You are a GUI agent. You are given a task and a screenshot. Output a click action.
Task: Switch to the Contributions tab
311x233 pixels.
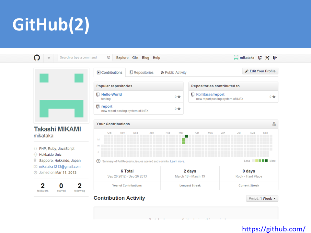(109, 72)
